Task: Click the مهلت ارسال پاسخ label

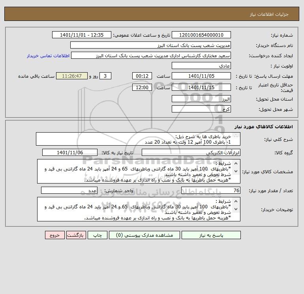Action: (274, 76)
